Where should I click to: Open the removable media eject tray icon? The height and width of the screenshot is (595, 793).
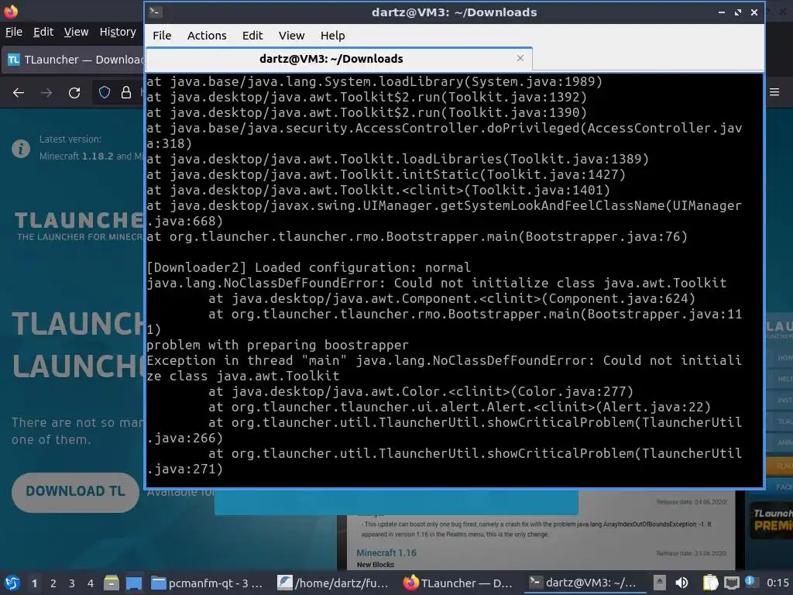click(660, 583)
